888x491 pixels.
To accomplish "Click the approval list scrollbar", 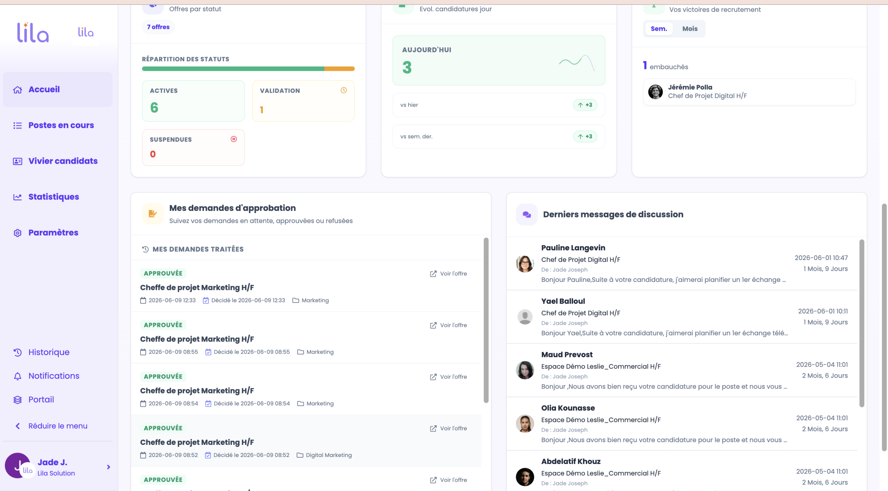I will [486, 320].
